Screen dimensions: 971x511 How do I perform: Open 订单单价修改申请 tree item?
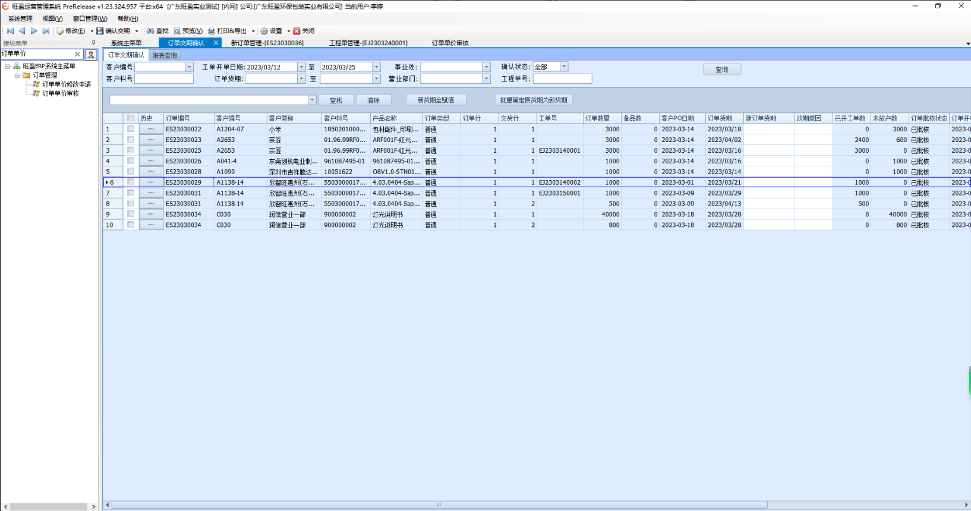pyautogui.click(x=67, y=84)
